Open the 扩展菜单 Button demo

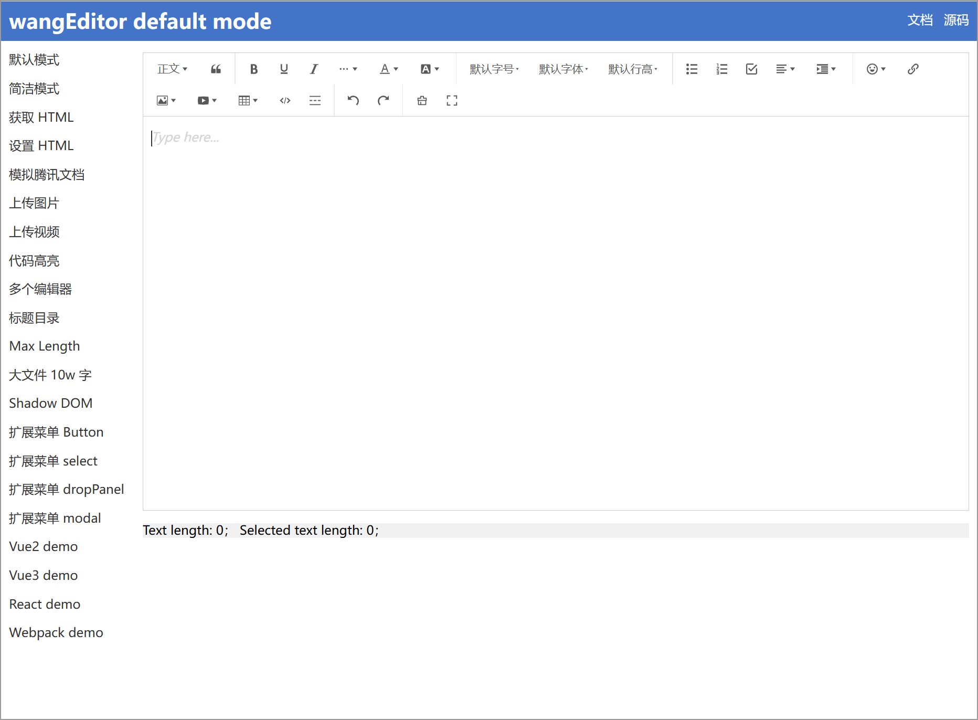point(56,432)
